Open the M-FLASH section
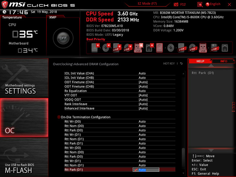Viewport: 236px width, 177px height. [x=24, y=157]
